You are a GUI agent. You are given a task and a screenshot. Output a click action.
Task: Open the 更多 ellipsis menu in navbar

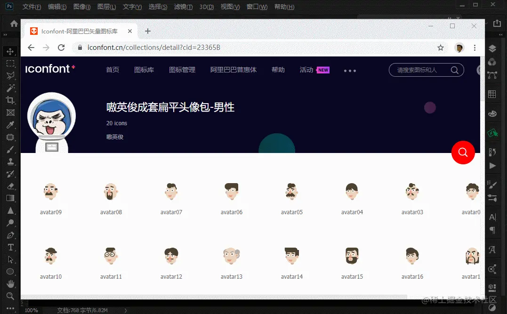tap(350, 70)
